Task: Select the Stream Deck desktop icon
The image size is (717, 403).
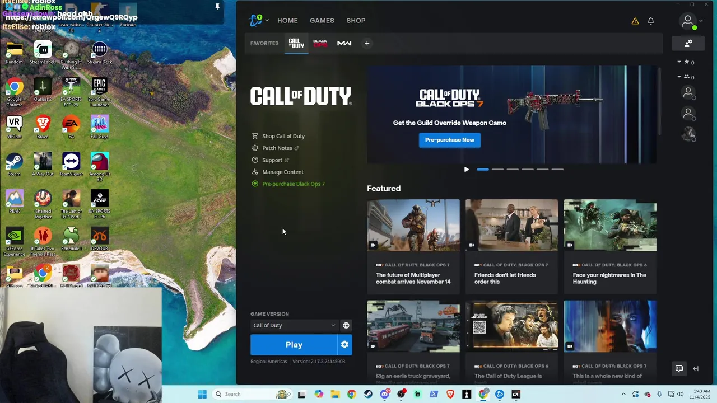Action: pos(99,53)
